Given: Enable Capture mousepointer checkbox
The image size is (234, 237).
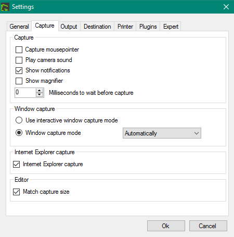Looking at the screenshot, I should 19,49.
